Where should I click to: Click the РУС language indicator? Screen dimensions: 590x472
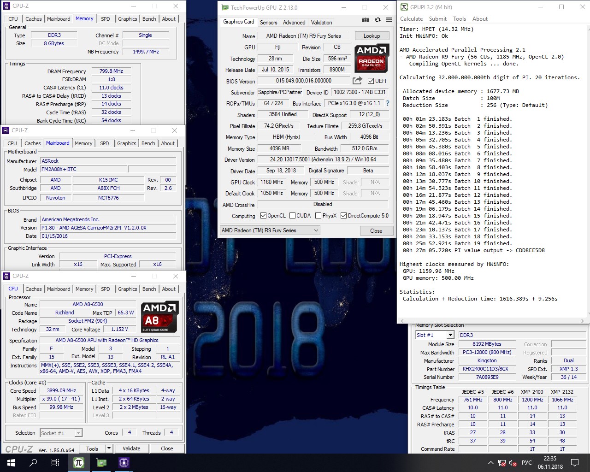click(526, 463)
